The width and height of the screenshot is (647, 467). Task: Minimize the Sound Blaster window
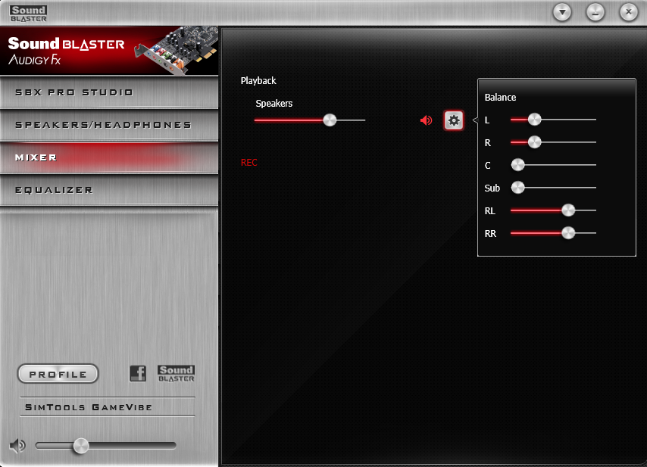595,12
